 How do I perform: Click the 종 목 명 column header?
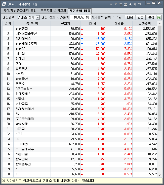32,24
